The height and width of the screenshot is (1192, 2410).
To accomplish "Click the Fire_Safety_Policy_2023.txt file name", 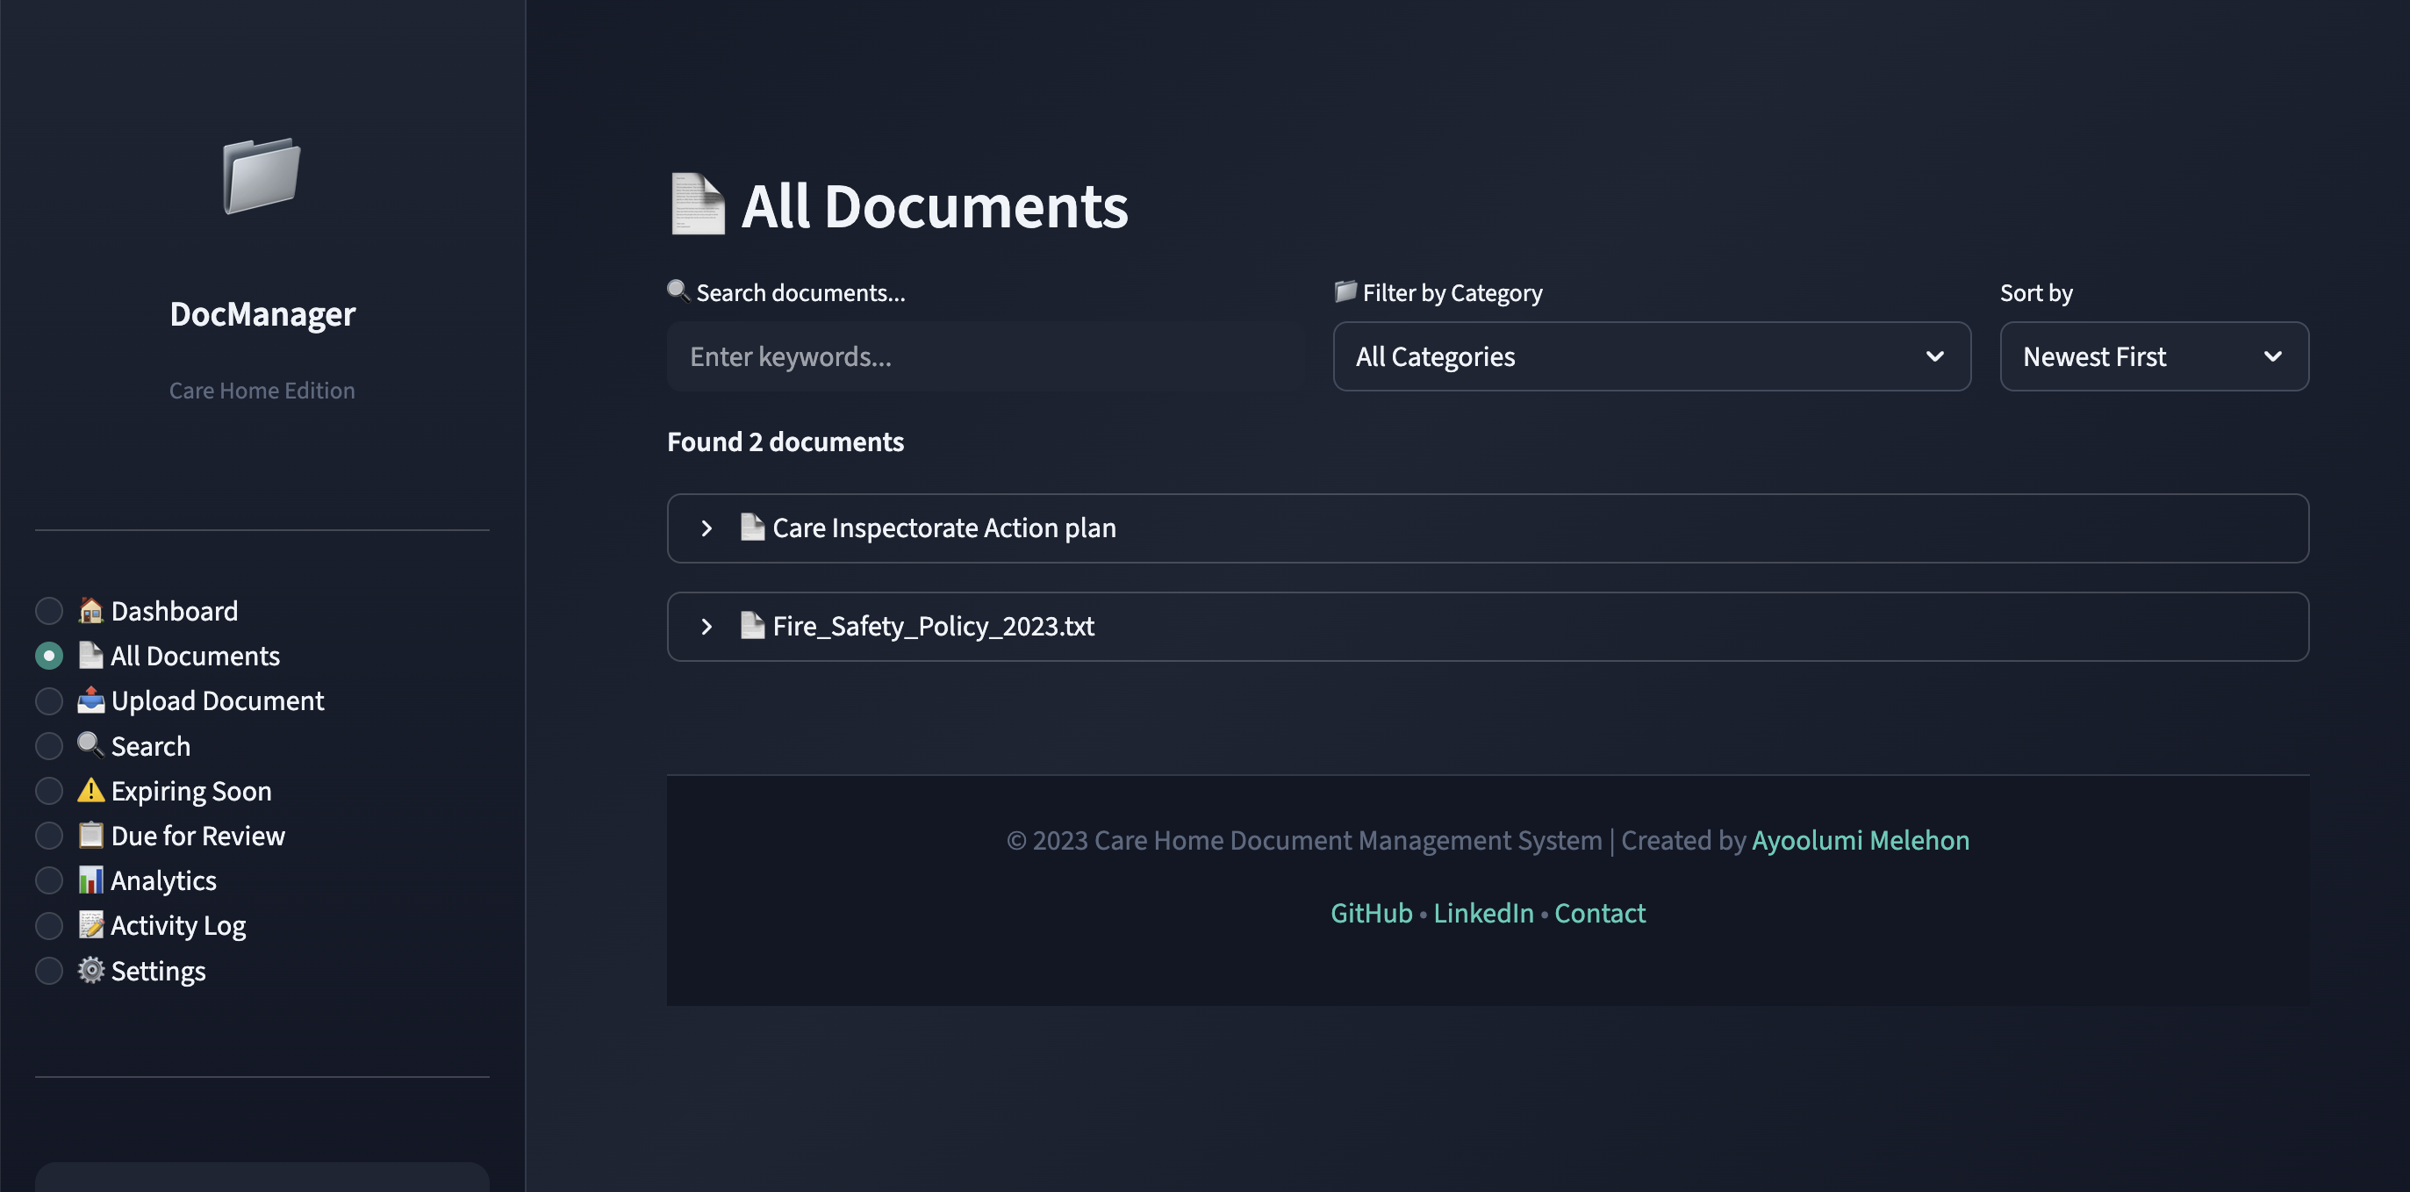I will (934, 627).
